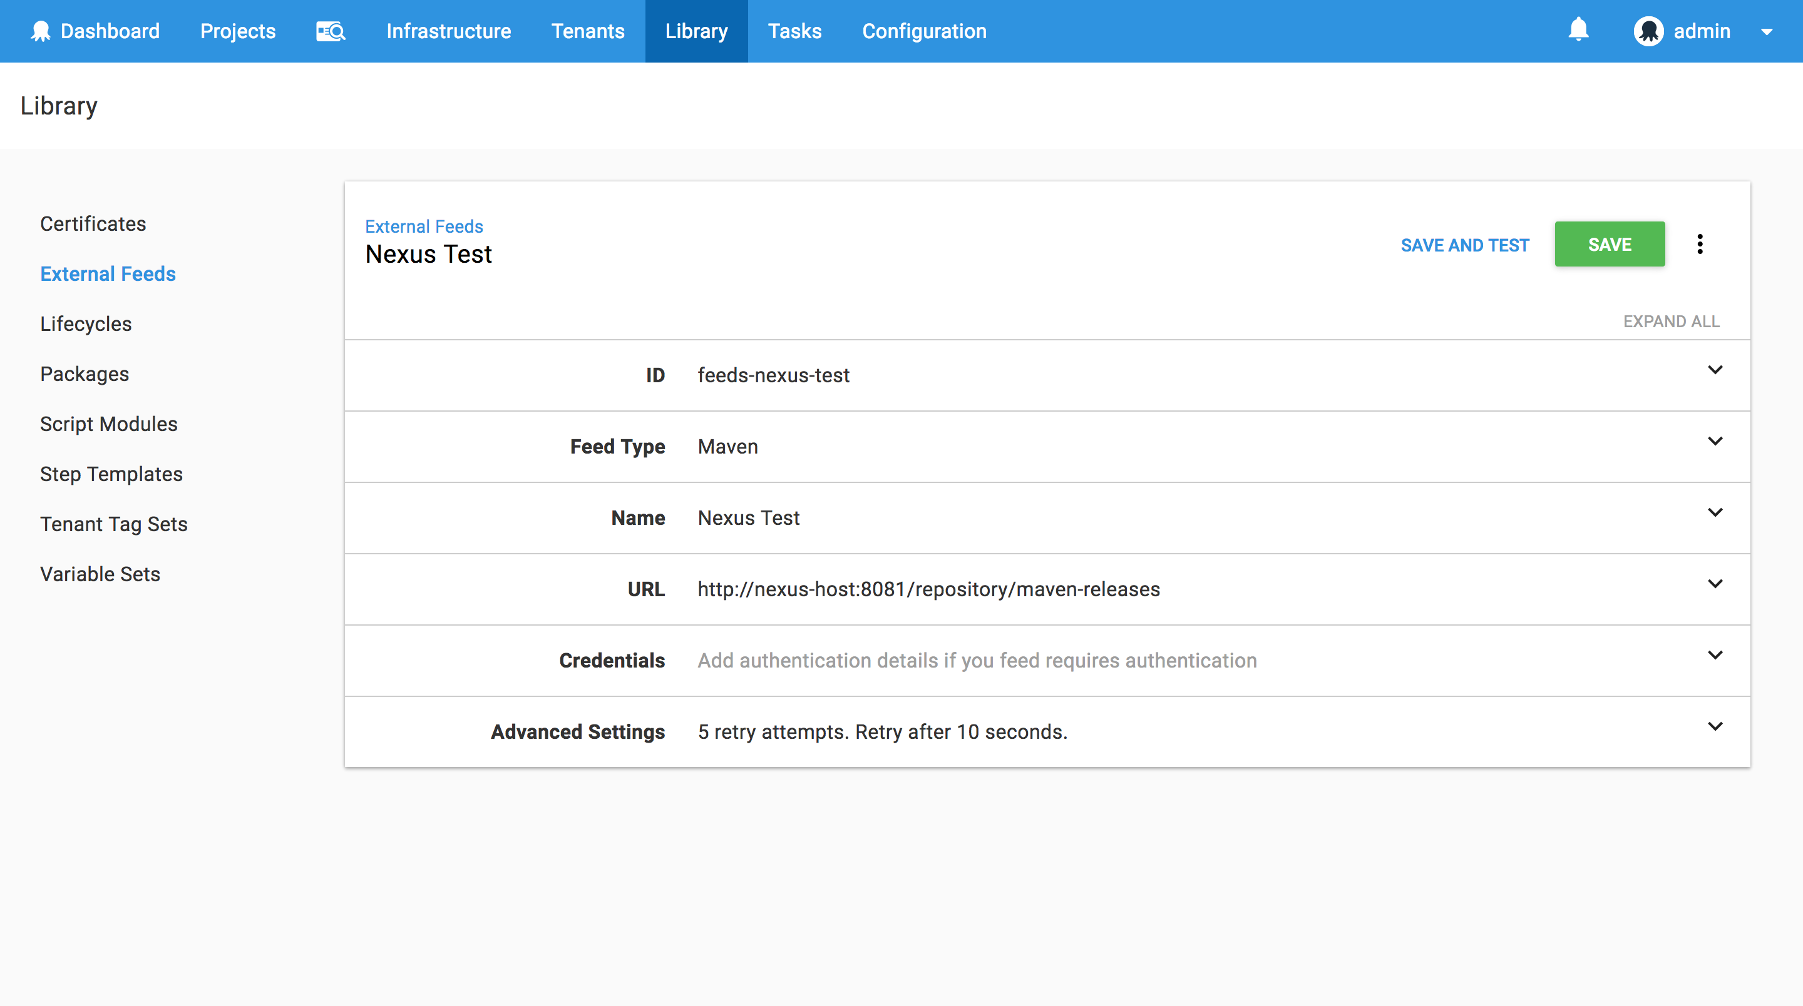Open the notifications bell
Viewport: 1803px width, 1006px height.
click(x=1579, y=31)
